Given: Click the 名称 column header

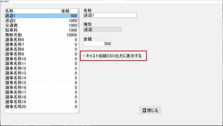Looking at the screenshot, I should (29, 11).
